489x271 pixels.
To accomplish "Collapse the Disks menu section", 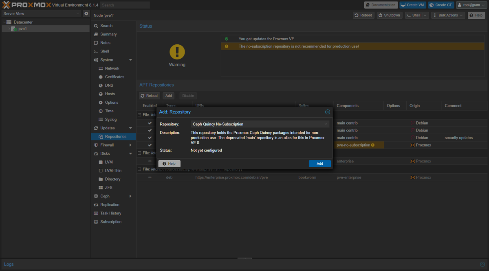I will click(130, 154).
